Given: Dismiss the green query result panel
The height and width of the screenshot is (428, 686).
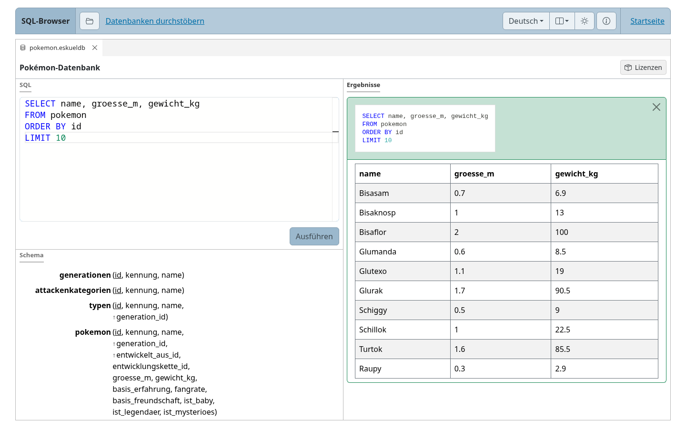Looking at the screenshot, I should [x=656, y=107].
